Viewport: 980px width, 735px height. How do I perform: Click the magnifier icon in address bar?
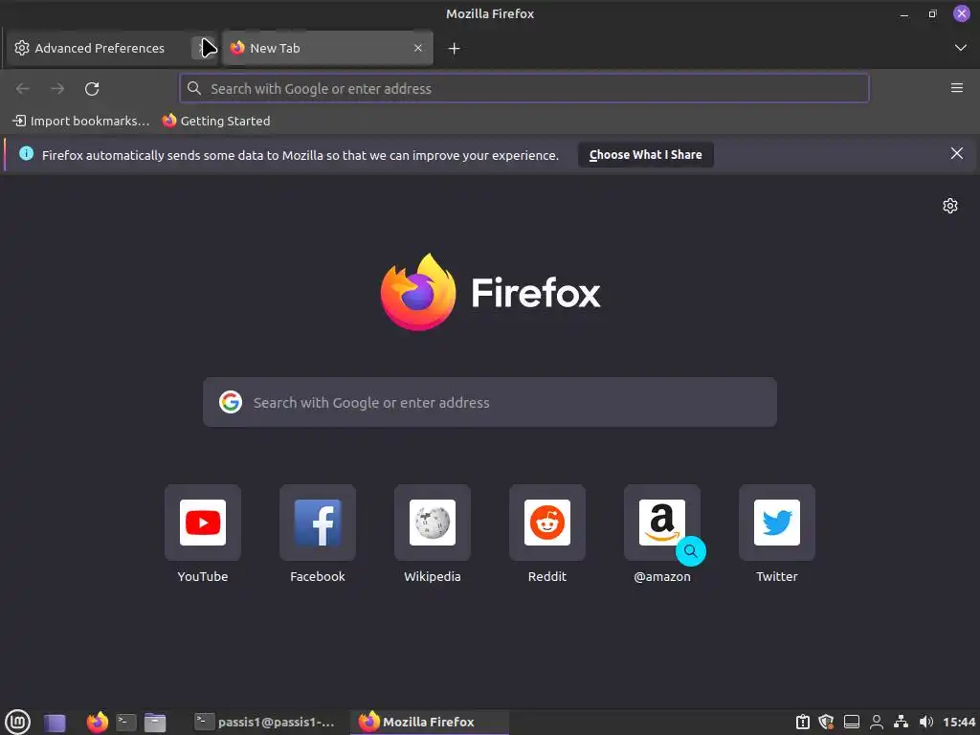click(194, 88)
